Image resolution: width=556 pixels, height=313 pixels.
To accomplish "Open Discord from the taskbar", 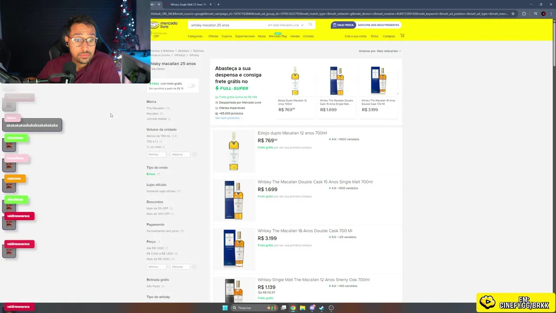I will click(x=312, y=308).
